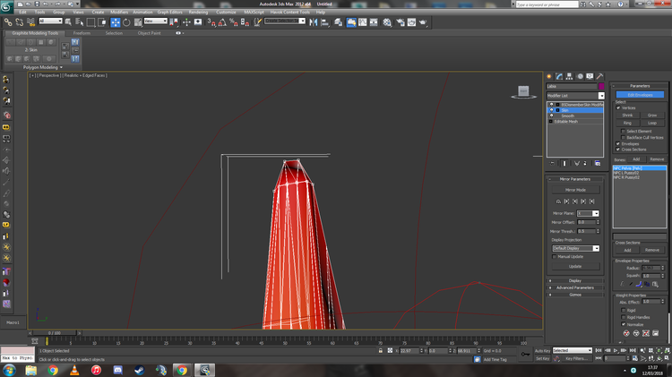The width and height of the screenshot is (672, 377).
Task: Switch to the Freeform ribbon tab
Action: tap(82, 33)
